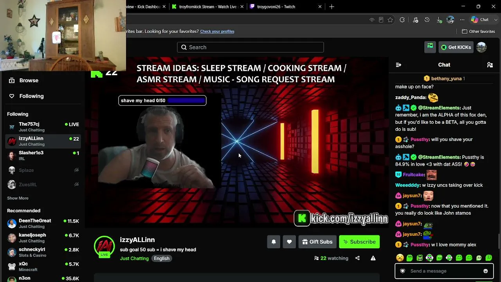Open Copilot Chat button
The width and height of the screenshot is (501, 282).
[480, 20]
